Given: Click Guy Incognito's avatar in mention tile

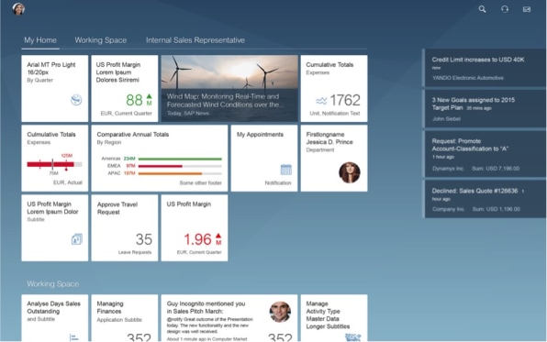Looking at the screenshot, I should (x=280, y=312).
